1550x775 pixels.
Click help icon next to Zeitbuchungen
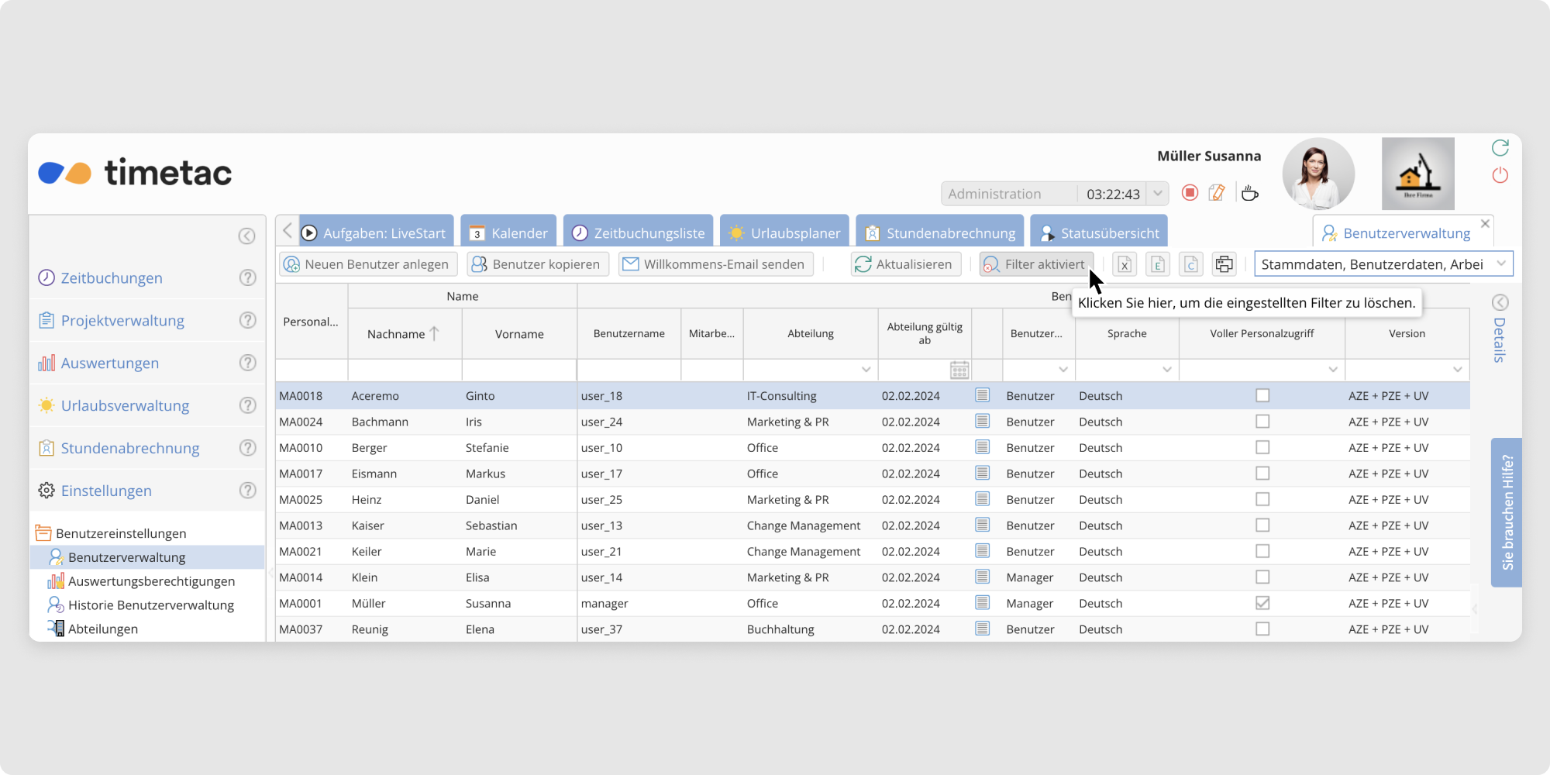coord(247,277)
